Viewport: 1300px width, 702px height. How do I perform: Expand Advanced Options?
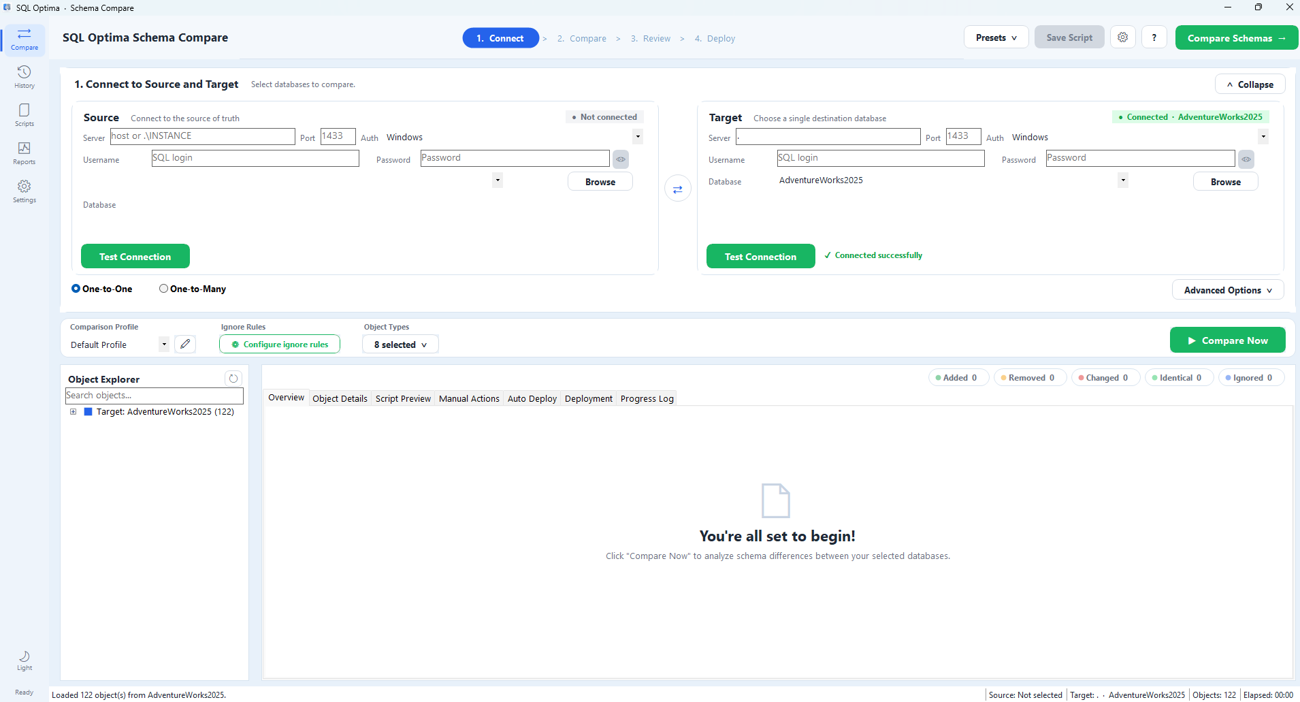pyautogui.click(x=1228, y=290)
